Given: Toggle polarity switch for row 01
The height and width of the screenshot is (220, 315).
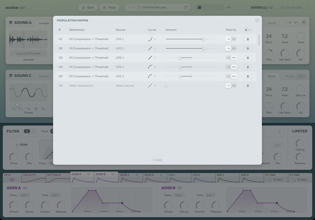Looking at the screenshot, I should [x=231, y=39].
